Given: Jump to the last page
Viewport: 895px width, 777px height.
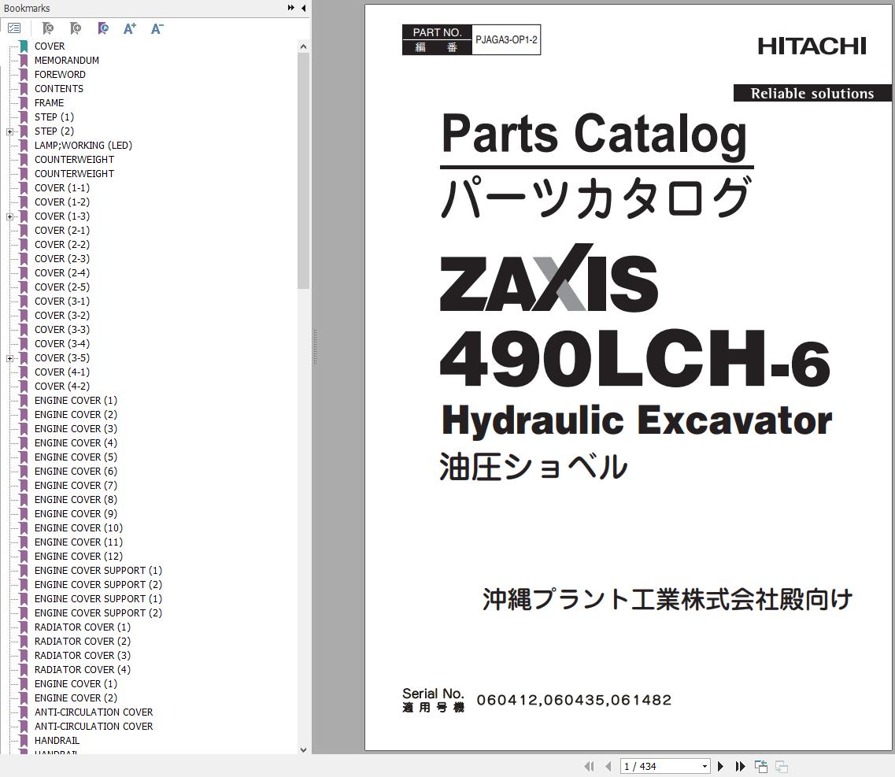Looking at the screenshot, I should tap(740, 766).
